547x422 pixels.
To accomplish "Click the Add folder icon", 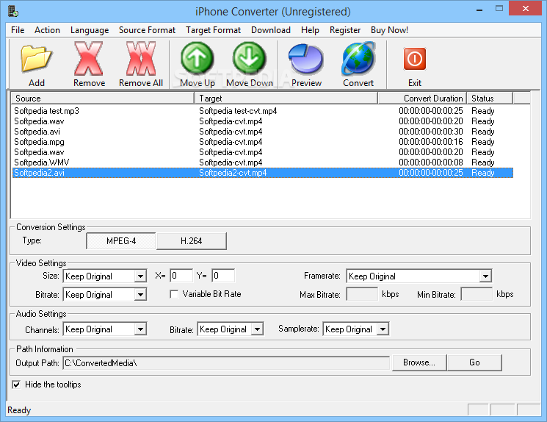I will [x=36, y=59].
